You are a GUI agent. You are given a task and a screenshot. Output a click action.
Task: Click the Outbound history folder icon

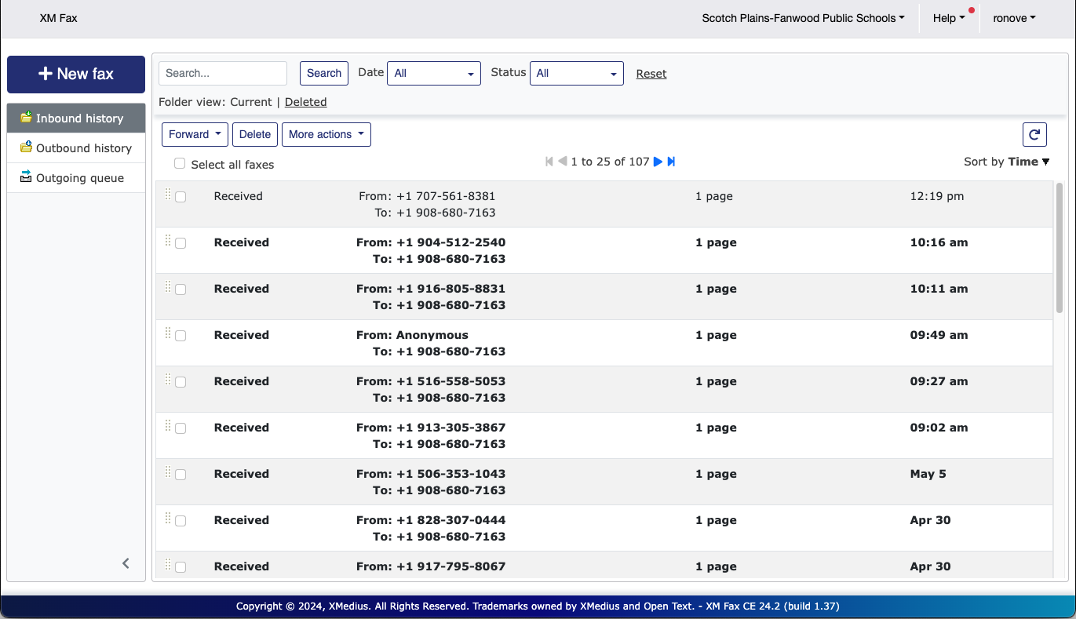click(x=26, y=147)
